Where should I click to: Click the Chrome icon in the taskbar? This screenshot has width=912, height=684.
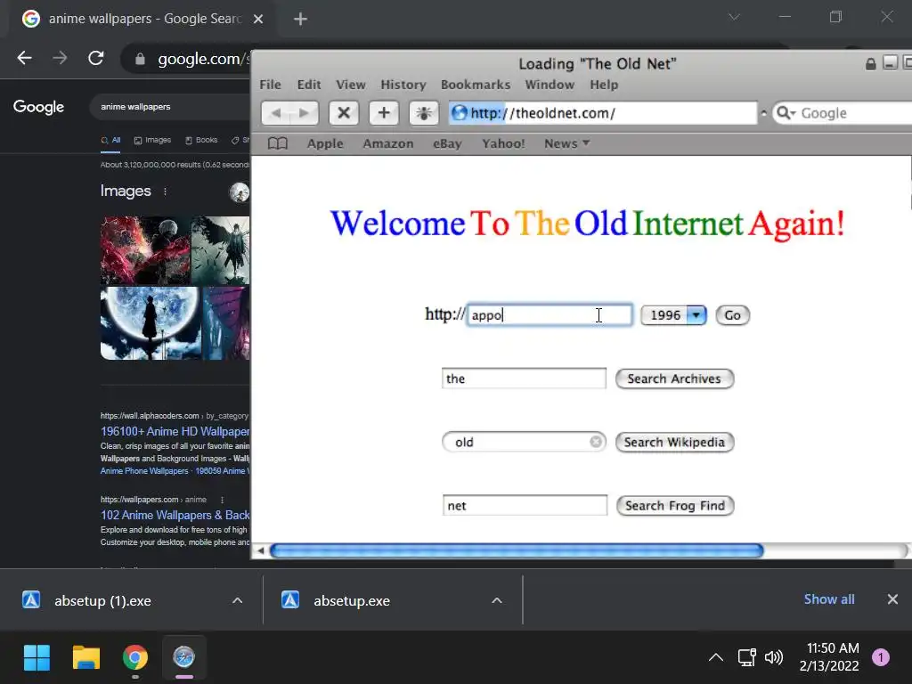pos(135,657)
